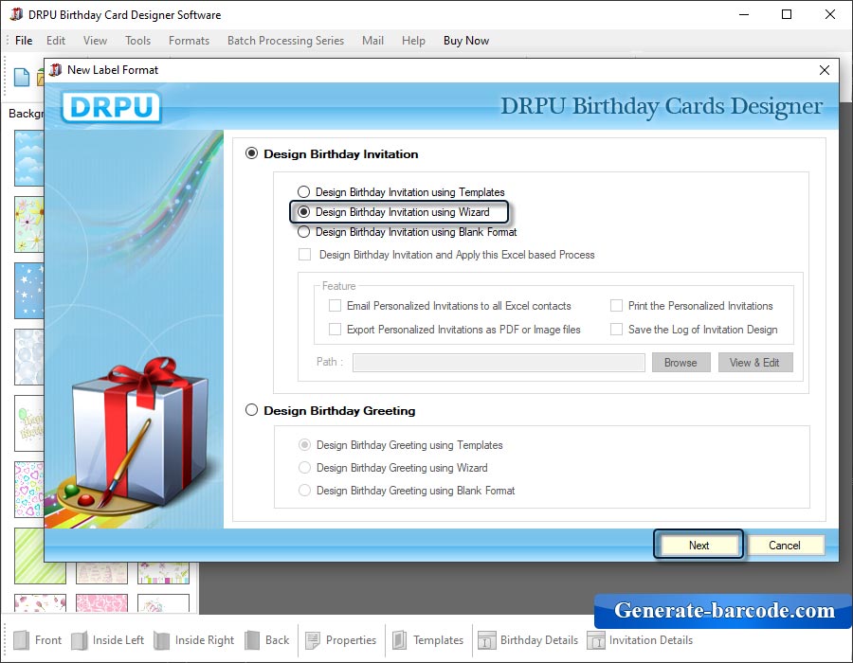
Task: Open the Properties panel
Action: pyautogui.click(x=340, y=640)
